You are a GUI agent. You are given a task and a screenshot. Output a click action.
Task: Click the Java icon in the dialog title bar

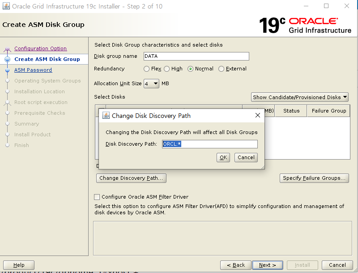106,115
